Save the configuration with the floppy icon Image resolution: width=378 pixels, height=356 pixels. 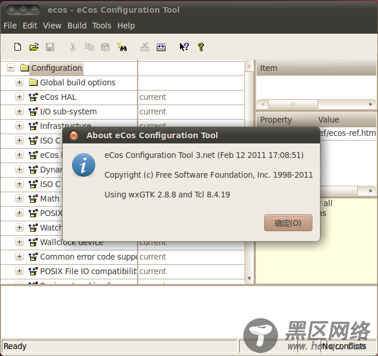point(50,47)
